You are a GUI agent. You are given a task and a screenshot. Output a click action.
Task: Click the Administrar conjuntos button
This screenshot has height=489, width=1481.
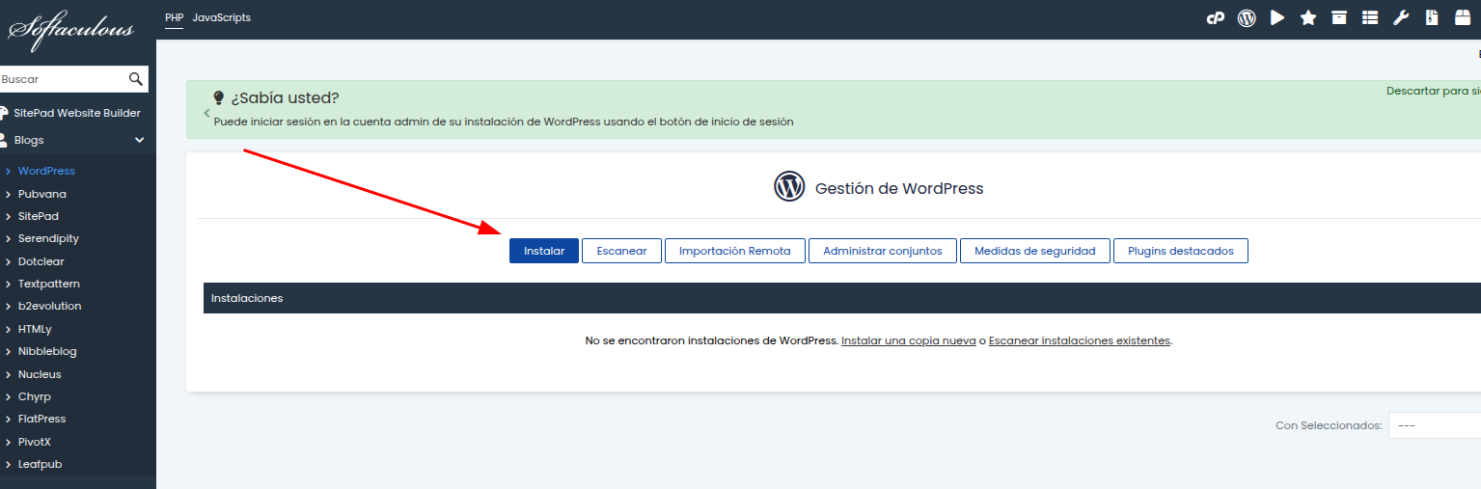[x=883, y=251]
